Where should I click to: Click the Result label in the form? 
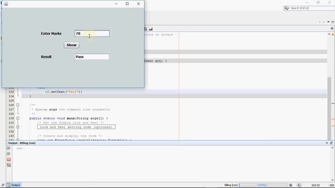coord(46,57)
